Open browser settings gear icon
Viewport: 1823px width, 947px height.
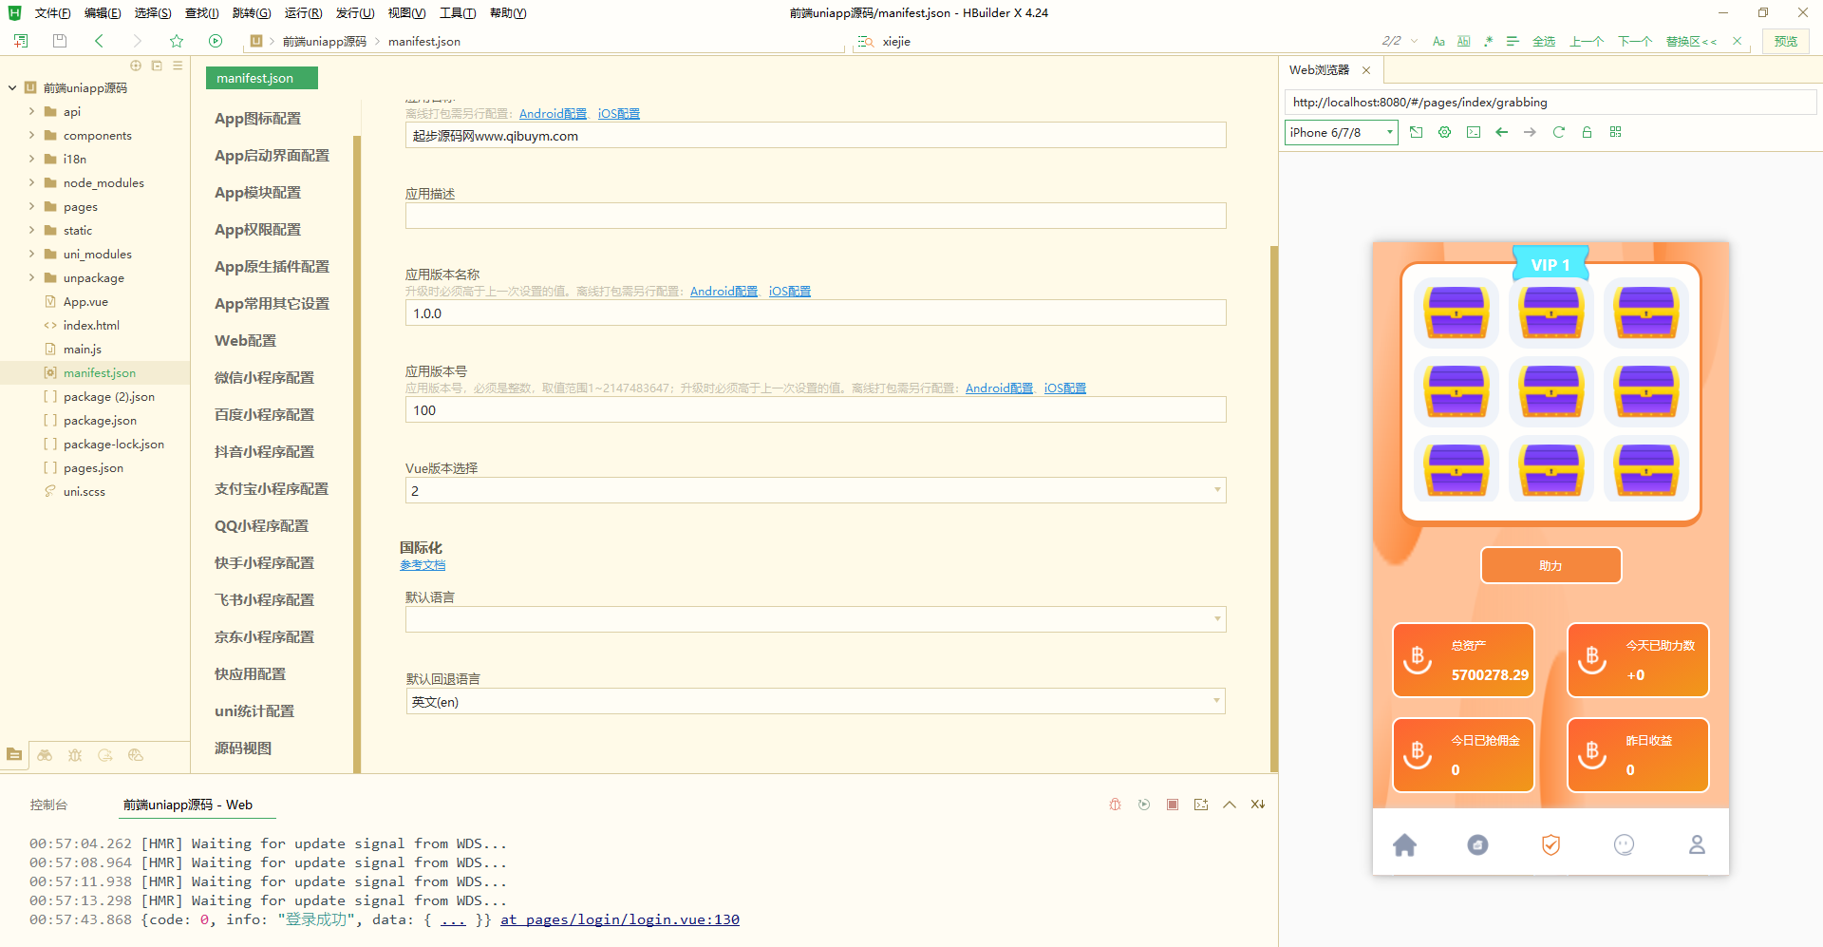tap(1444, 132)
